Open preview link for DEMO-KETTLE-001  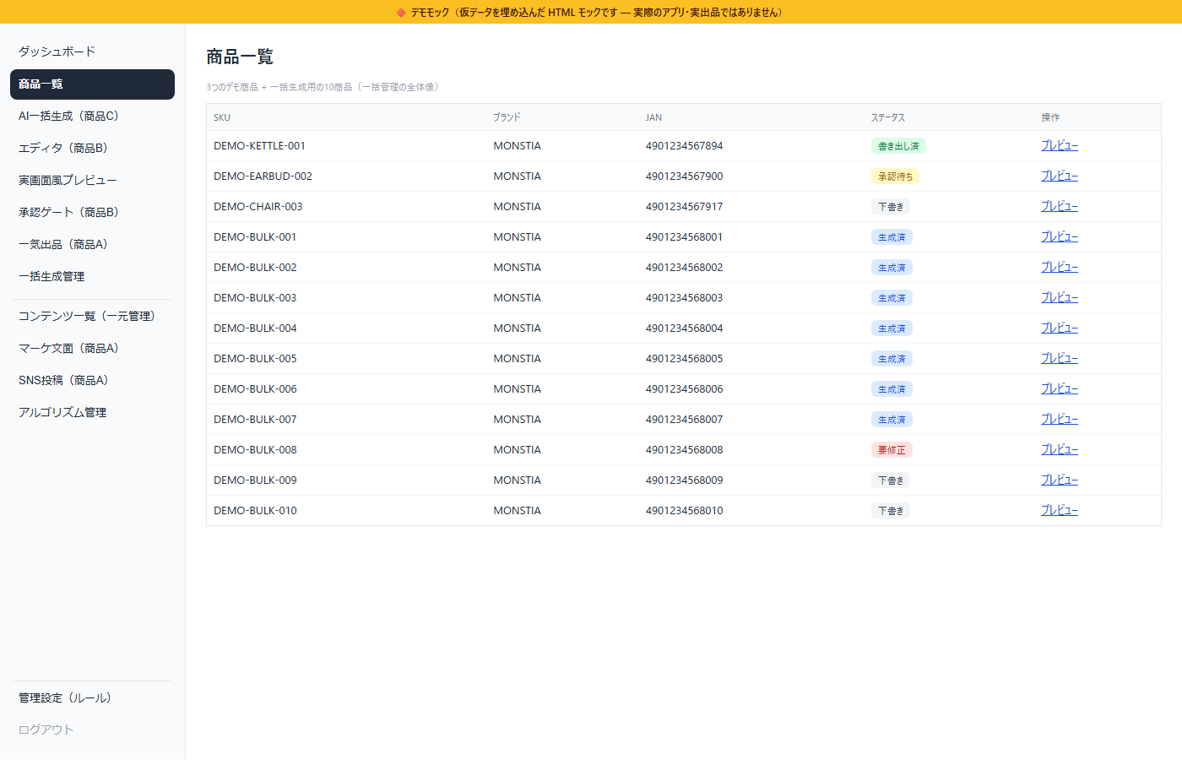click(x=1060, y=145)
